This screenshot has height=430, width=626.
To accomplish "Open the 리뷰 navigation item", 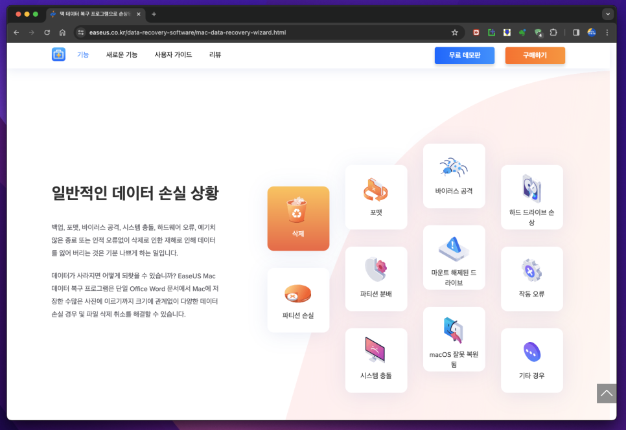I will (x=215, y=54).
